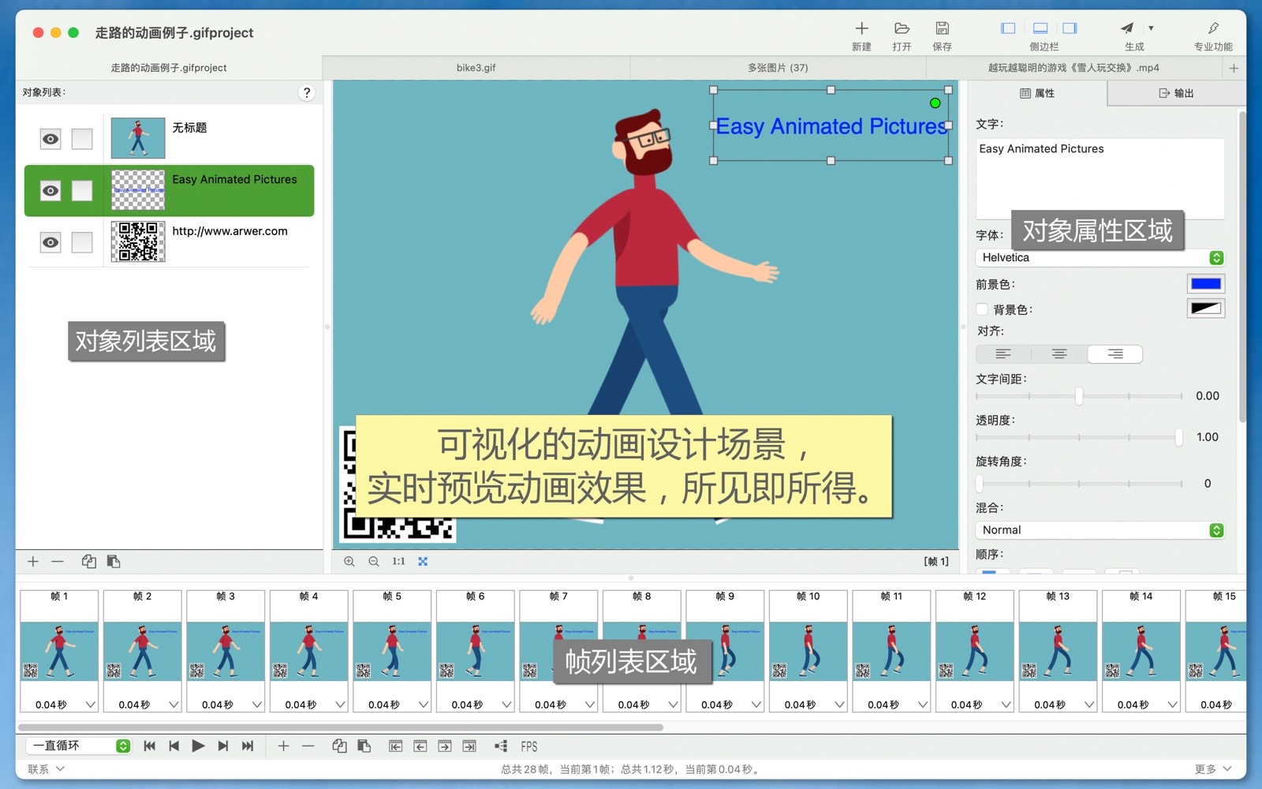Screen dimensions: 1262x789
Task: Click the FPS settings icon
Action: (x=528, y=746)
